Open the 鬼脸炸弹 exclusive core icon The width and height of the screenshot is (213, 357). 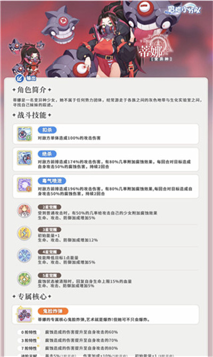[x=24, y=314]
